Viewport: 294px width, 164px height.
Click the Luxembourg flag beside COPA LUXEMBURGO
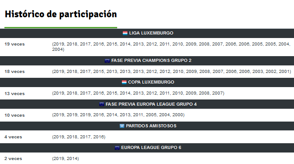point(124,82)
